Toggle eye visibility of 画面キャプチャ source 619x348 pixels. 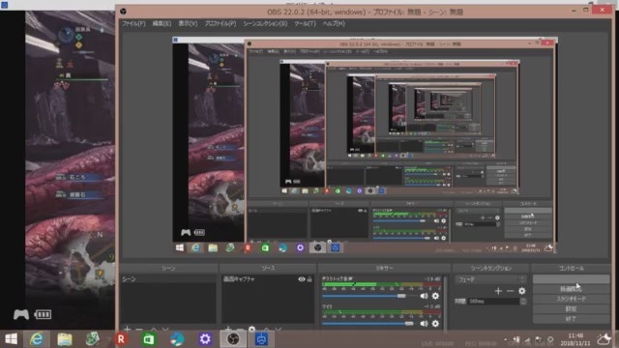[x=302, y=279]
